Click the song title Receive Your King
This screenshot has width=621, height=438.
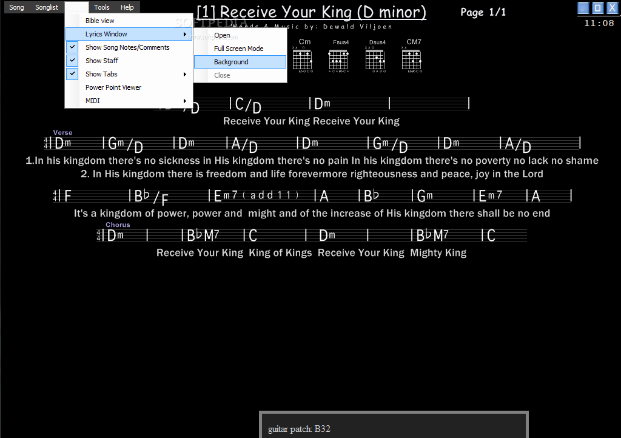311,12
